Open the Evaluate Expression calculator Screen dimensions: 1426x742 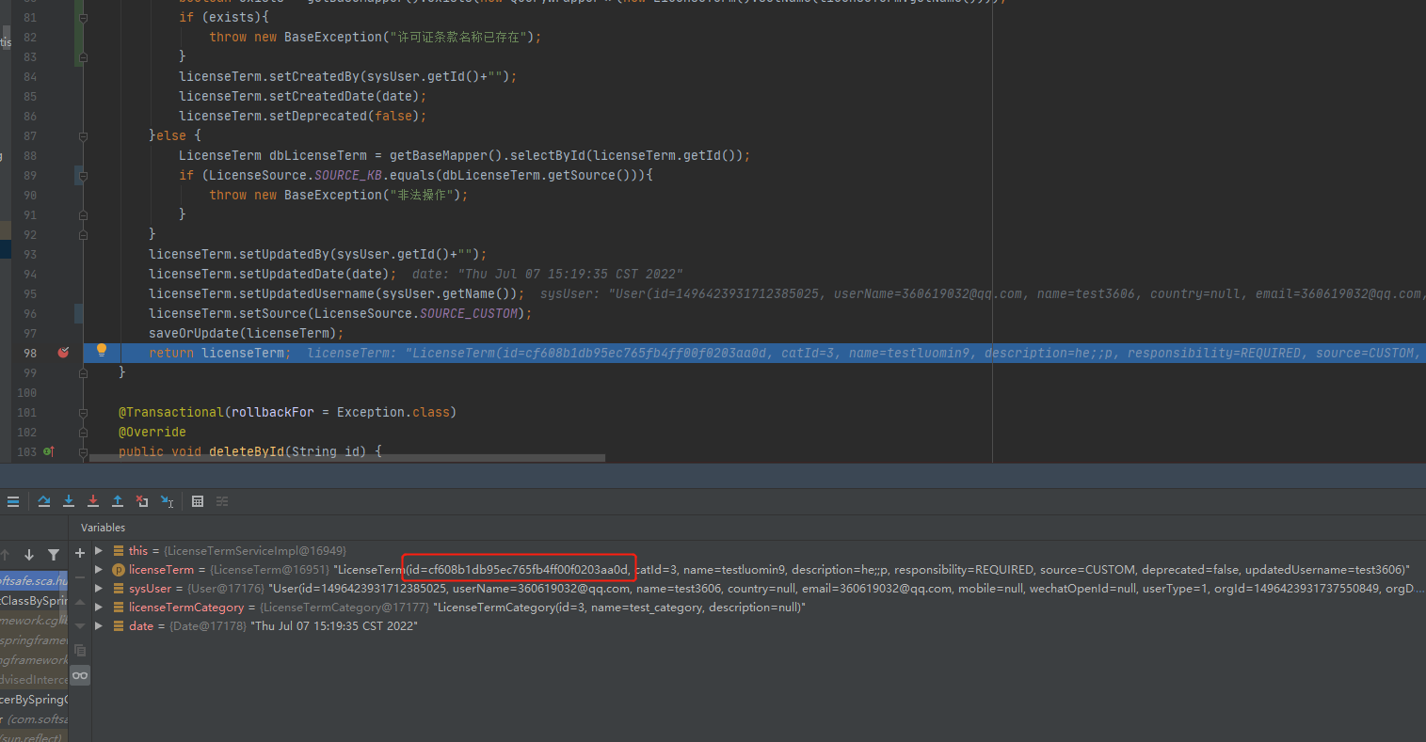198,501
